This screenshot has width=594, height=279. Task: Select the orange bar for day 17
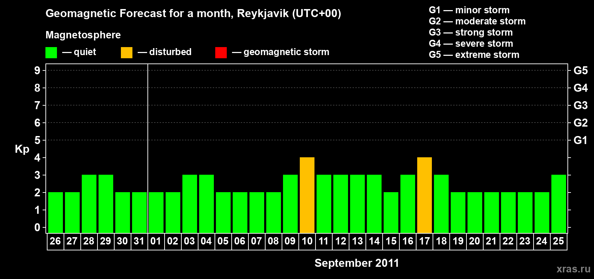click(x=425, y=195)
